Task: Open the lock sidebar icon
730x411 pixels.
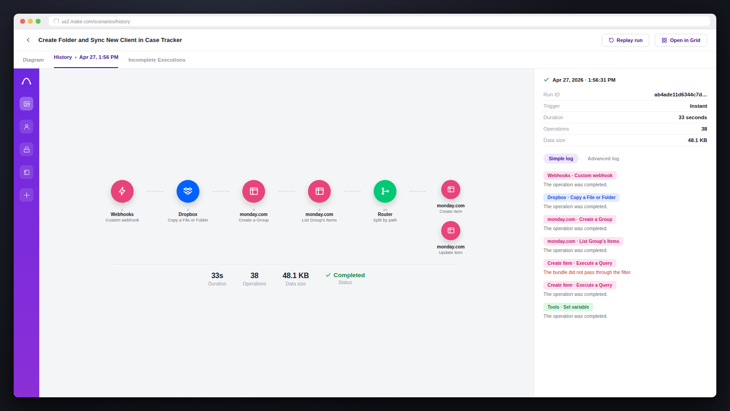Action: pyautogui.click(x=26, y=149)
